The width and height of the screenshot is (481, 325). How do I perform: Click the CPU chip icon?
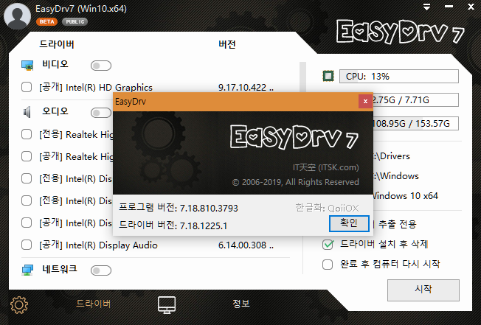(328, 76)
